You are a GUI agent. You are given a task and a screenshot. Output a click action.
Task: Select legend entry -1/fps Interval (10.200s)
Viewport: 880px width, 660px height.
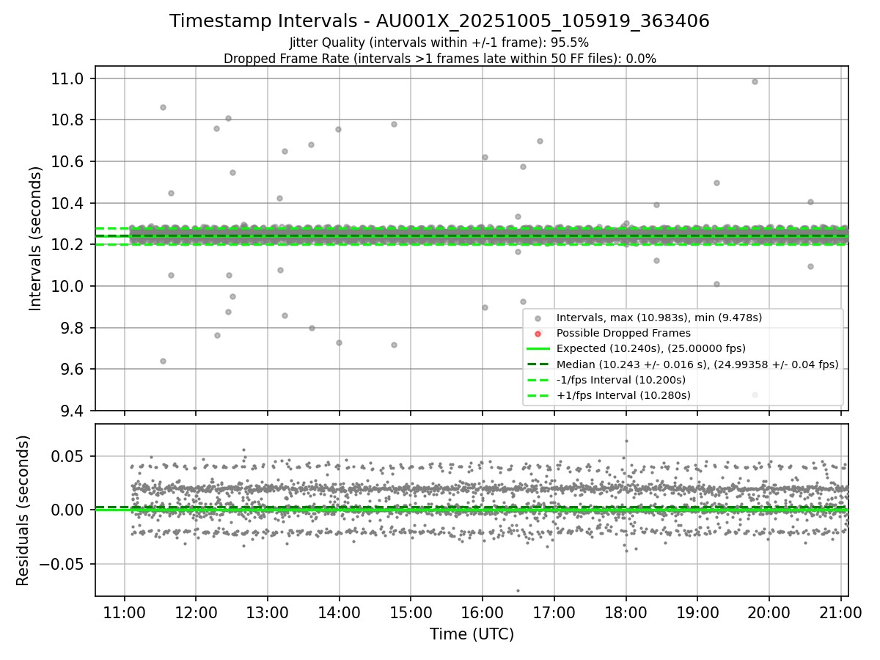[x=621, y=380]
